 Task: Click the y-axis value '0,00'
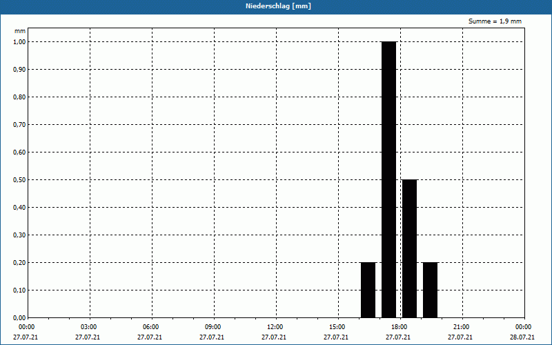pyautogui.click(x=19, y=318)
